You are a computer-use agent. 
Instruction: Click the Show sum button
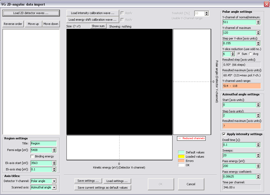98,26
